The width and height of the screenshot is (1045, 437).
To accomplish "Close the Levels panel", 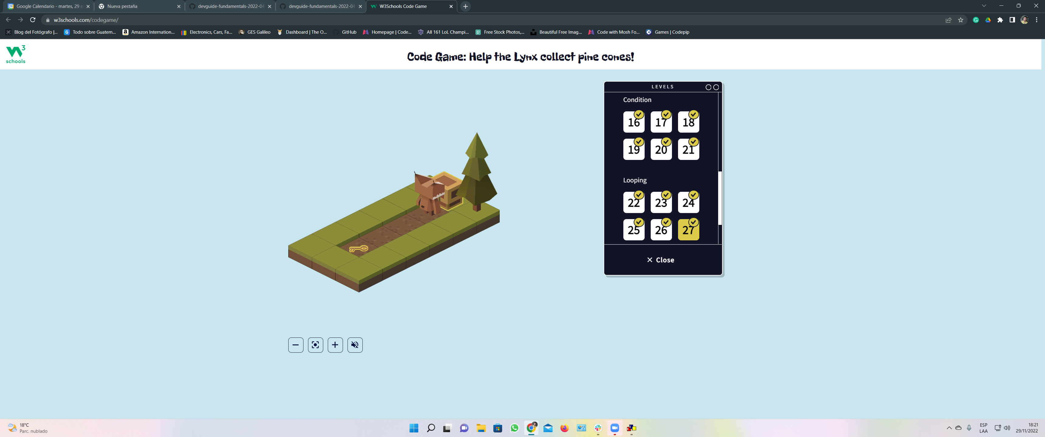I will pos(660,260).
